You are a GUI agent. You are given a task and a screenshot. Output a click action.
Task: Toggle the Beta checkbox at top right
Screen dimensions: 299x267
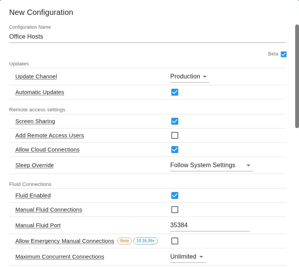click(x=284, y=54)
